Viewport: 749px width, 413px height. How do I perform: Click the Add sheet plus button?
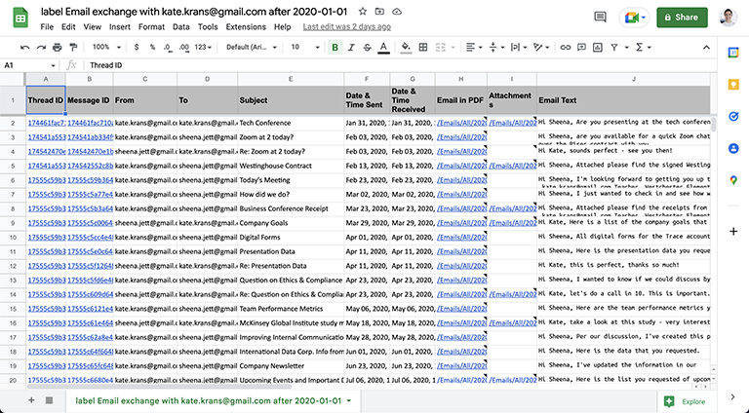(31, 400)
